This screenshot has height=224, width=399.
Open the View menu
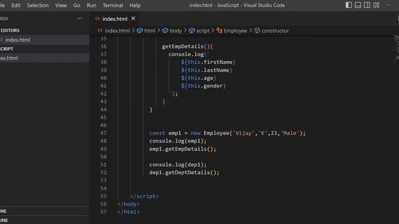[x=61, y=6]
